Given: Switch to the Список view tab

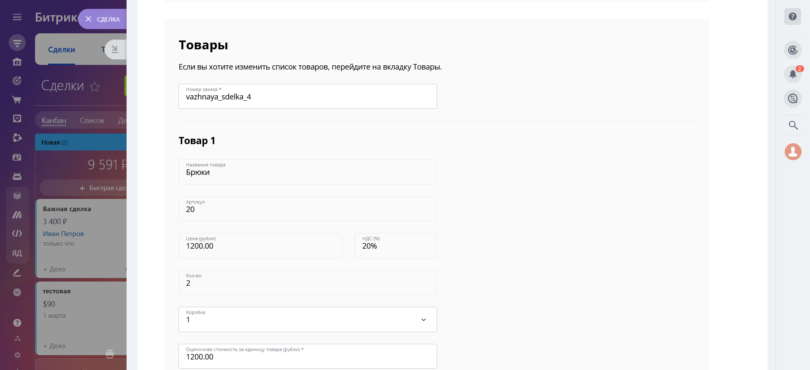Looking at the screenshot, I should click(x=92, y=121).
